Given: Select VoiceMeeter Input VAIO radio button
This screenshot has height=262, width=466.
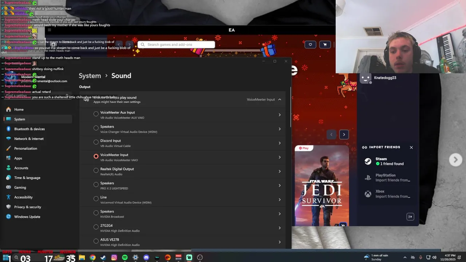Looking at the screenshot, I should click(x=96, y=156).
